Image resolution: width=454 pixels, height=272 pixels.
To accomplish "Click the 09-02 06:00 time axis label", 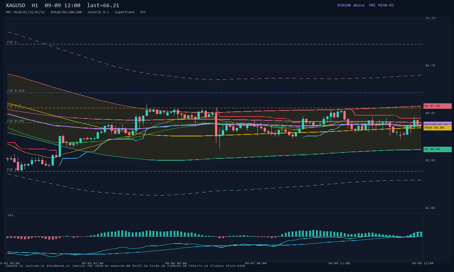I will point(9,263).
